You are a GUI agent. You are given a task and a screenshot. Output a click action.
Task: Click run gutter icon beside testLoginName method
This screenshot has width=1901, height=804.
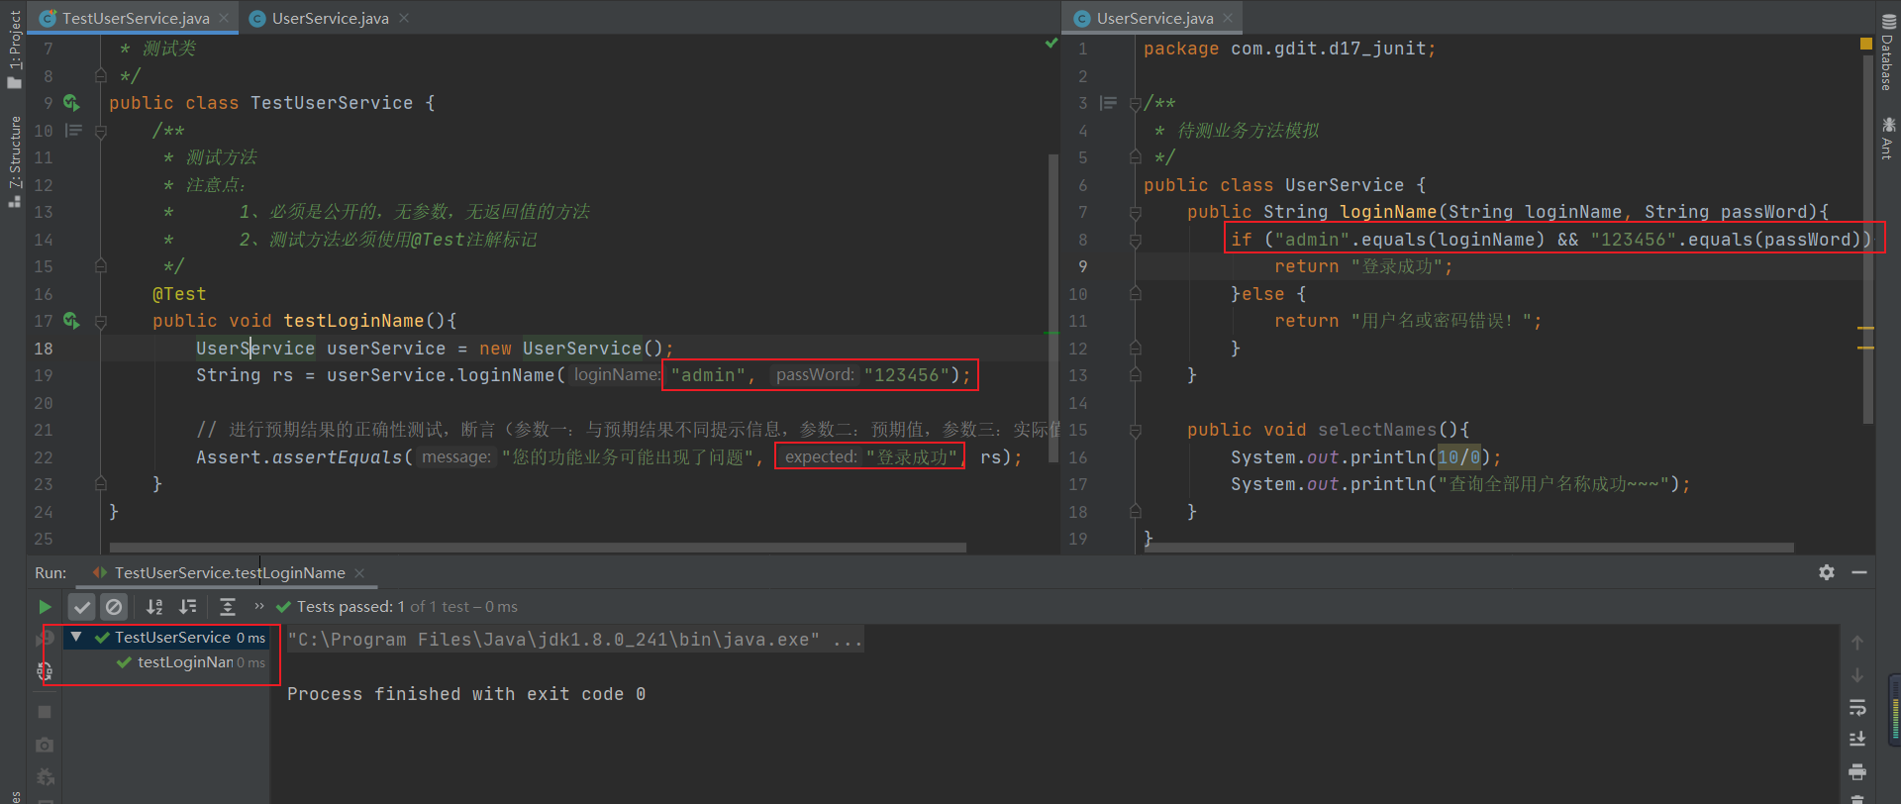(x=71, y=321)
